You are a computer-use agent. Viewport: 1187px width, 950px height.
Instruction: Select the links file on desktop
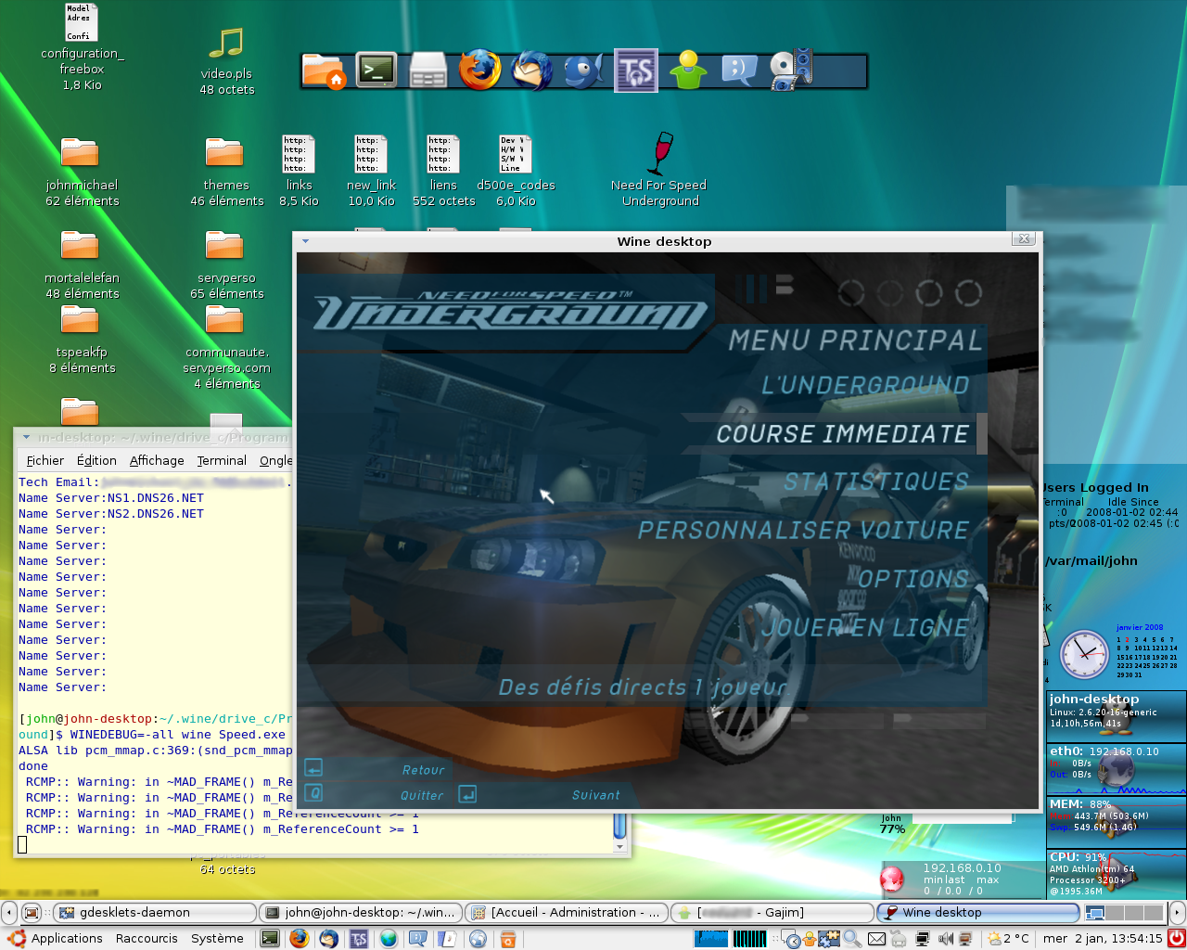(x=299, y=172)
